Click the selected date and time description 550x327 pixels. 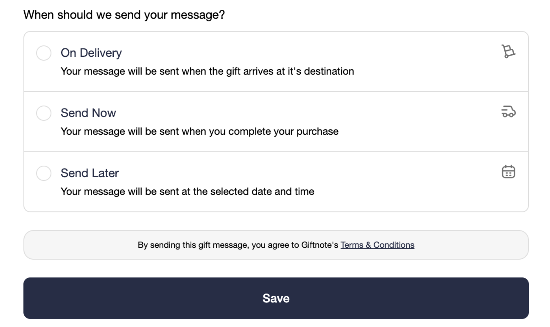pyautogui.click(x=187, y=191)
